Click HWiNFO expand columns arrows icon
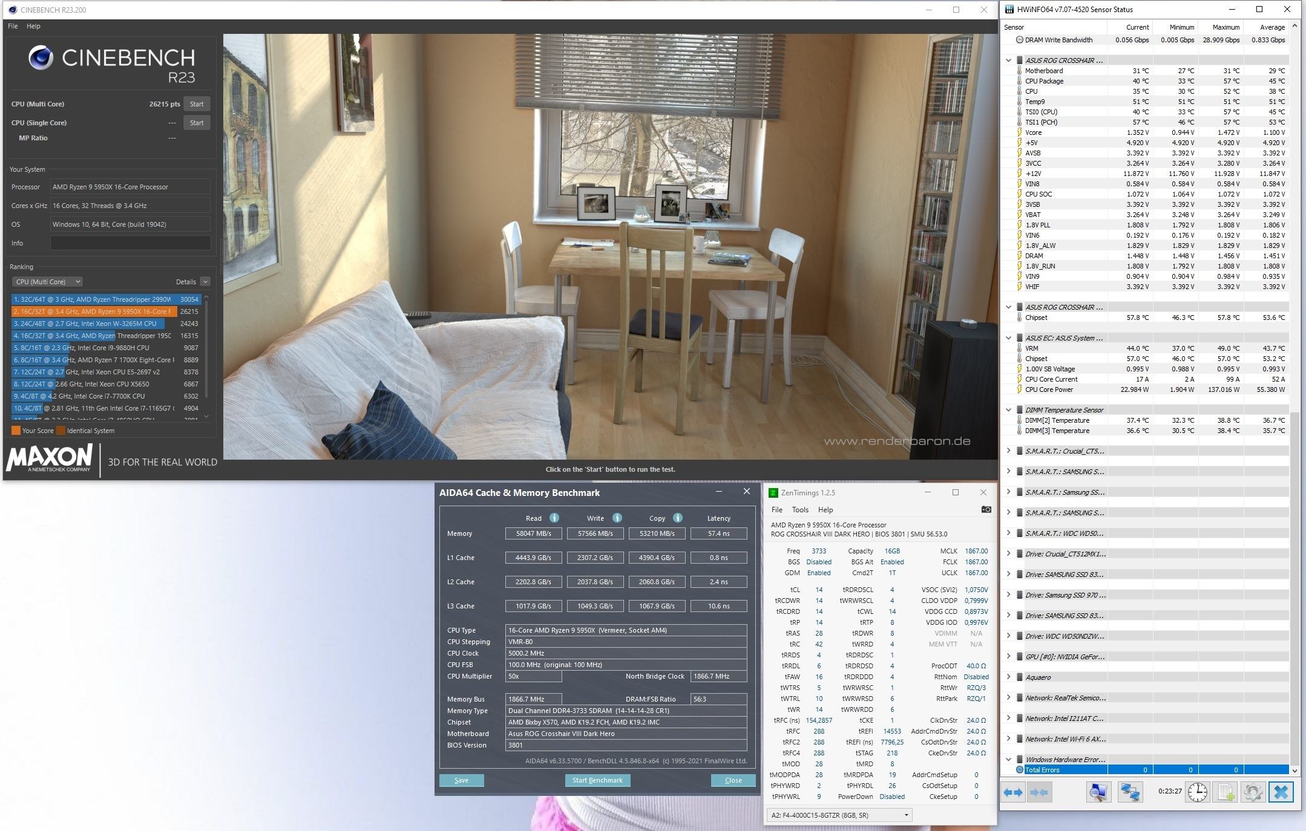Viewport: 1306px width, 831px height. [x=1013, y=792]
